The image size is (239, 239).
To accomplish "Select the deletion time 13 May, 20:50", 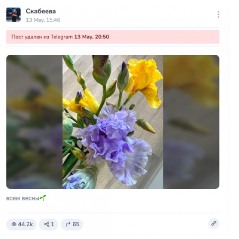I will click(x=92, y=37).
